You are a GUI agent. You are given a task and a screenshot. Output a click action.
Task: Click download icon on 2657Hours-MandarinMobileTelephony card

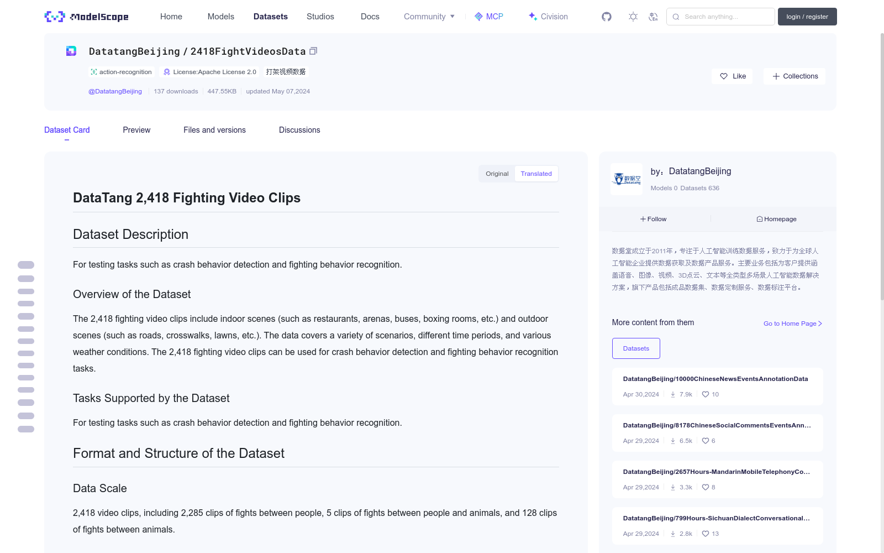coord(673,487)
